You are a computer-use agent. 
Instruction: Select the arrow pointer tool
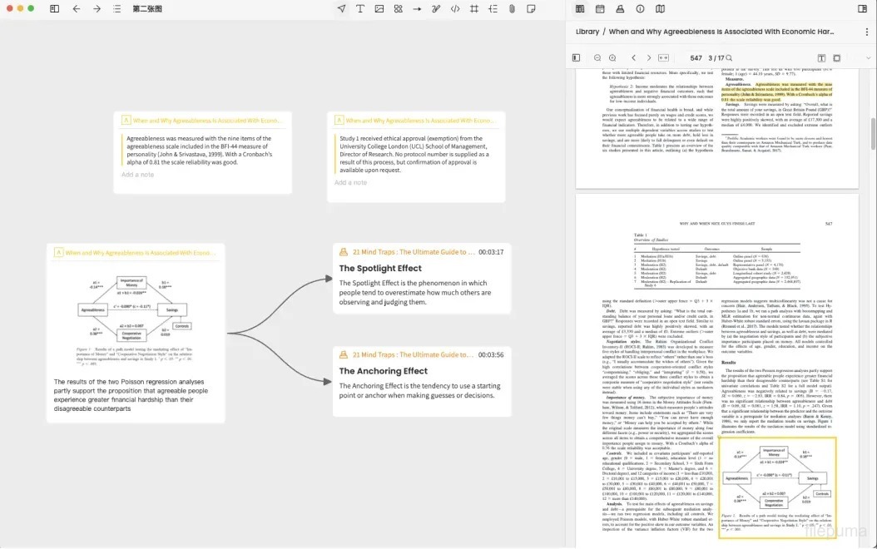(x=341, y=8)
